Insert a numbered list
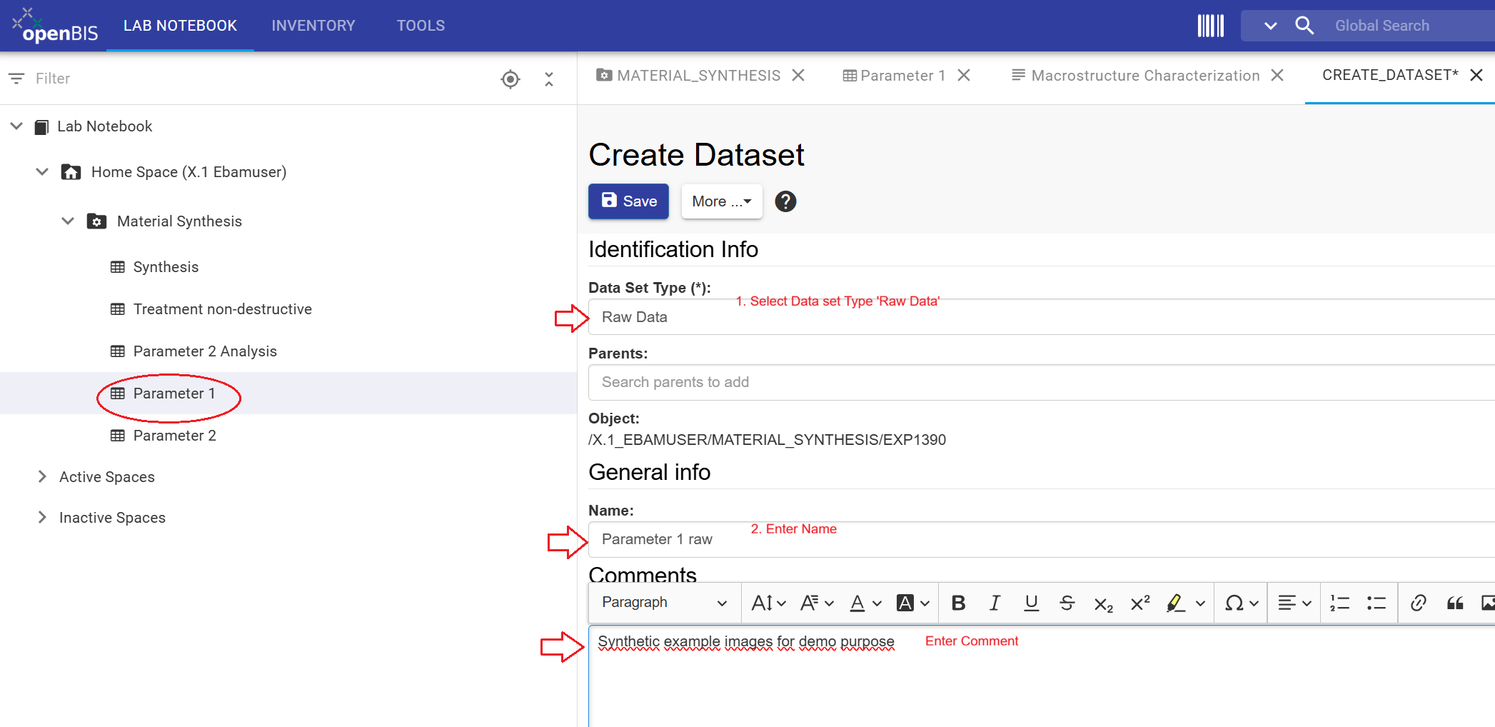Image resolution: width=1495 pixels, height=727 pixels. pyautogui.click(x=1339, y=603)
